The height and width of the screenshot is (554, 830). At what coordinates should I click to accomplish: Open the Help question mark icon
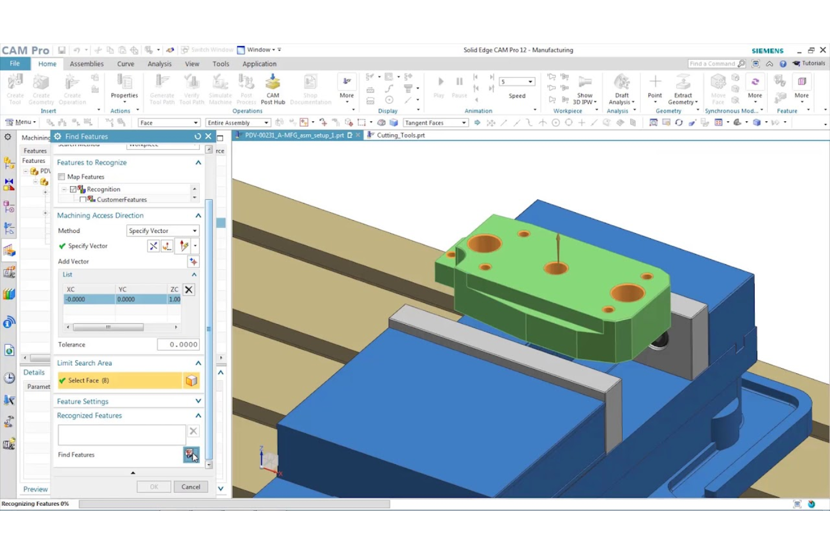pos(783,64)
